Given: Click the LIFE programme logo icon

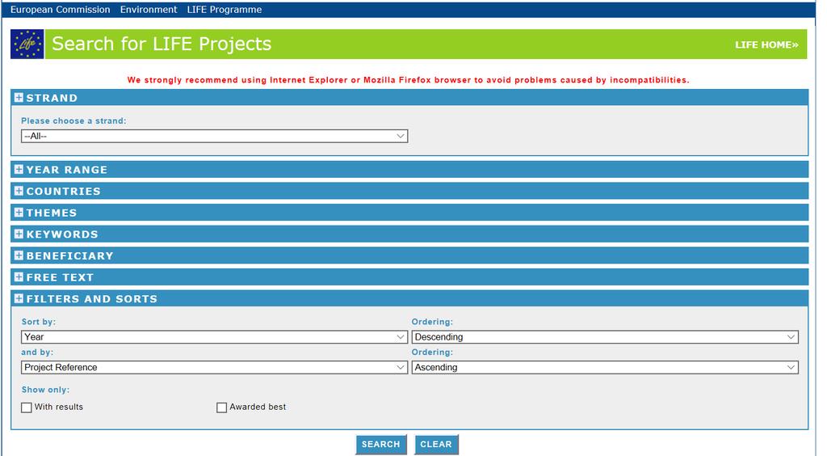Looking at the screenshot, I should click(x=27, y=44).
